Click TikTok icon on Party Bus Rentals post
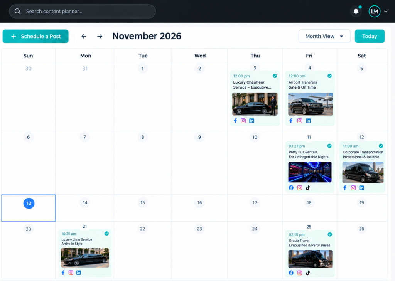Viewport: 395px width, 281px height. click(308, 188)
